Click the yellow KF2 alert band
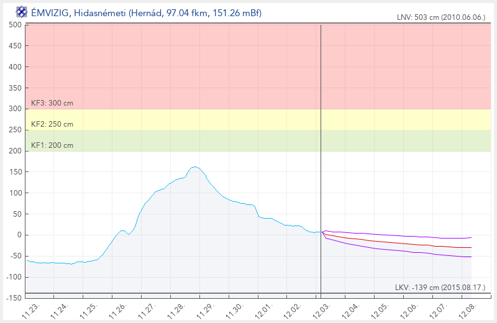The width and height of the screenshot is (497, 323). pyautogui.click(x=248, y=119)
